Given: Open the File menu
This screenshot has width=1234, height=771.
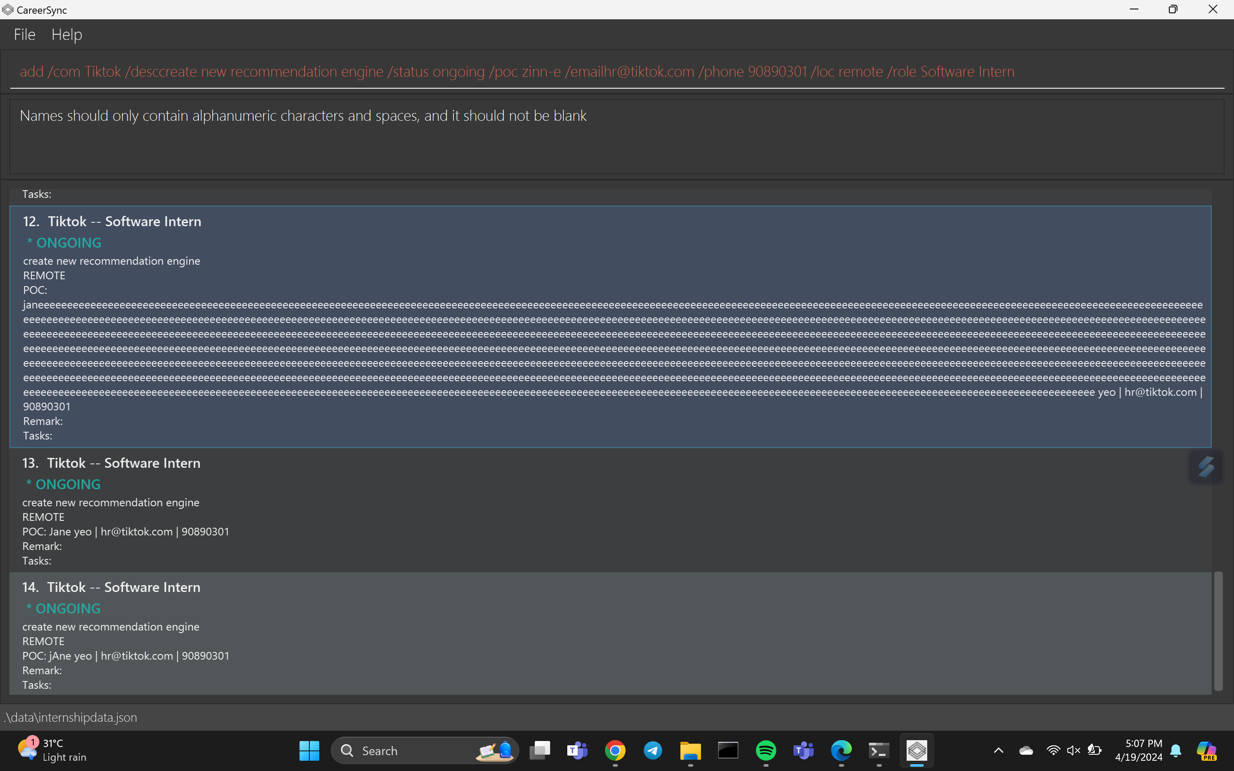Looking at the screenshot, I should 24,35.
